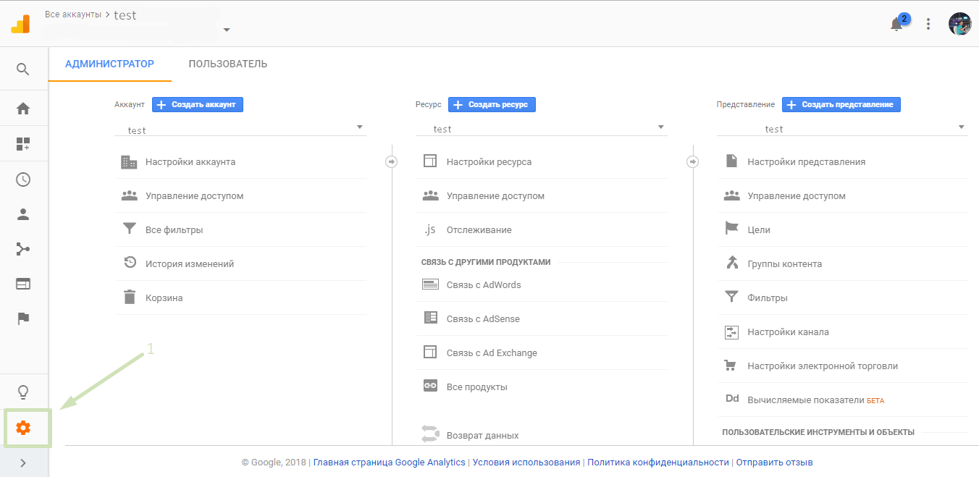Expand the Представление test dropdown
The image size is (979, 477).
point(841,128)
